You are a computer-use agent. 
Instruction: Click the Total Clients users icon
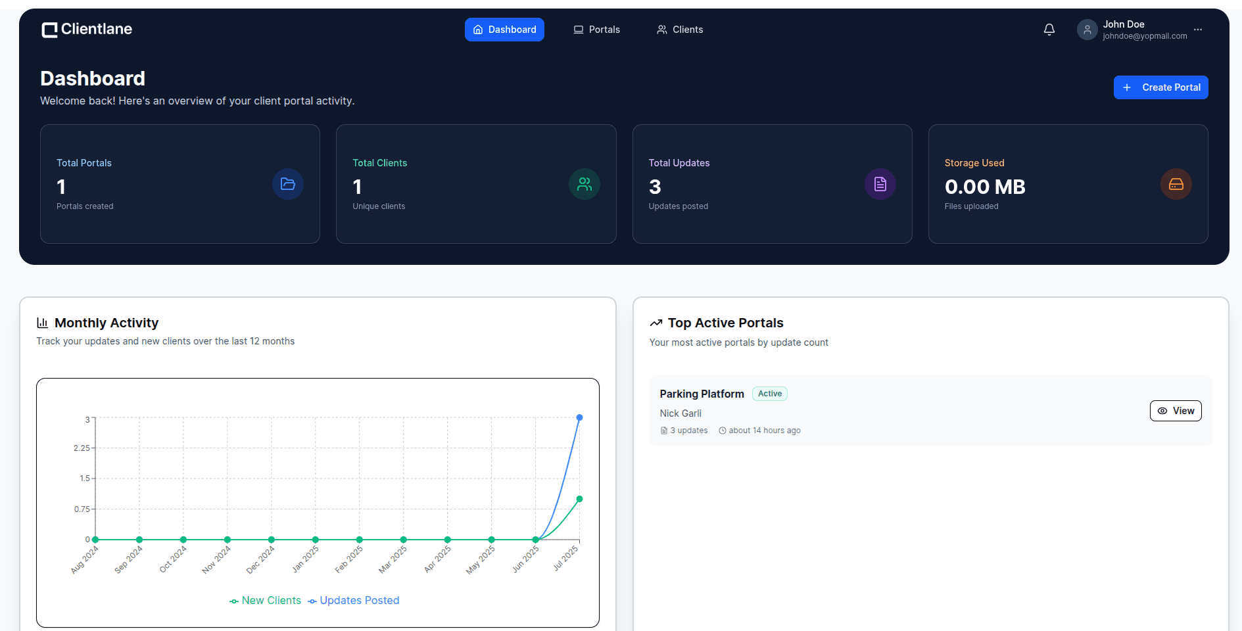[x=584, y=184]
